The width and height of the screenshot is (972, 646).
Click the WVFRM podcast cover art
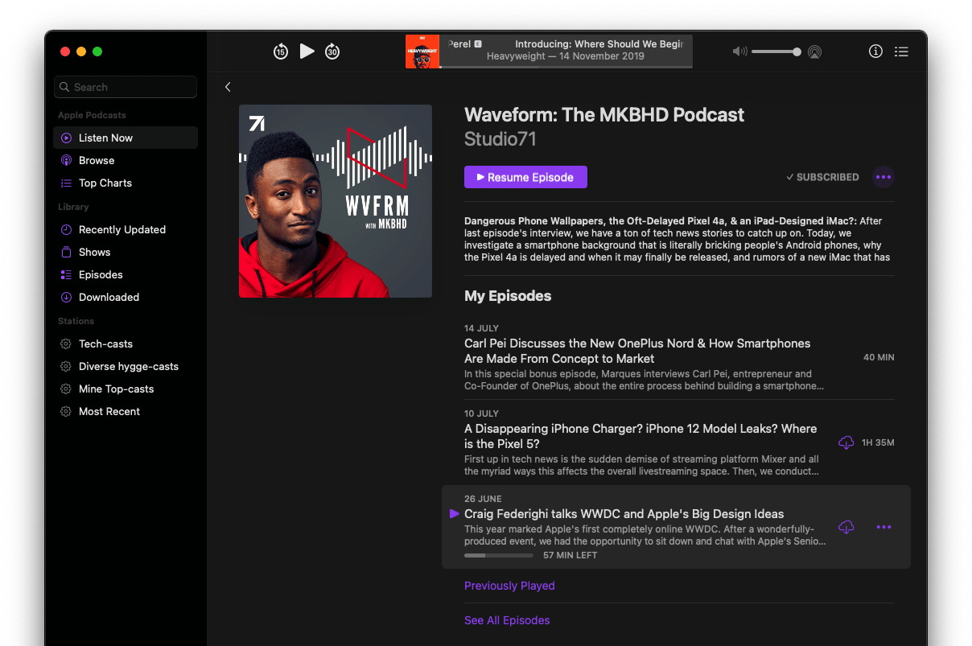[x=336, y=201]
